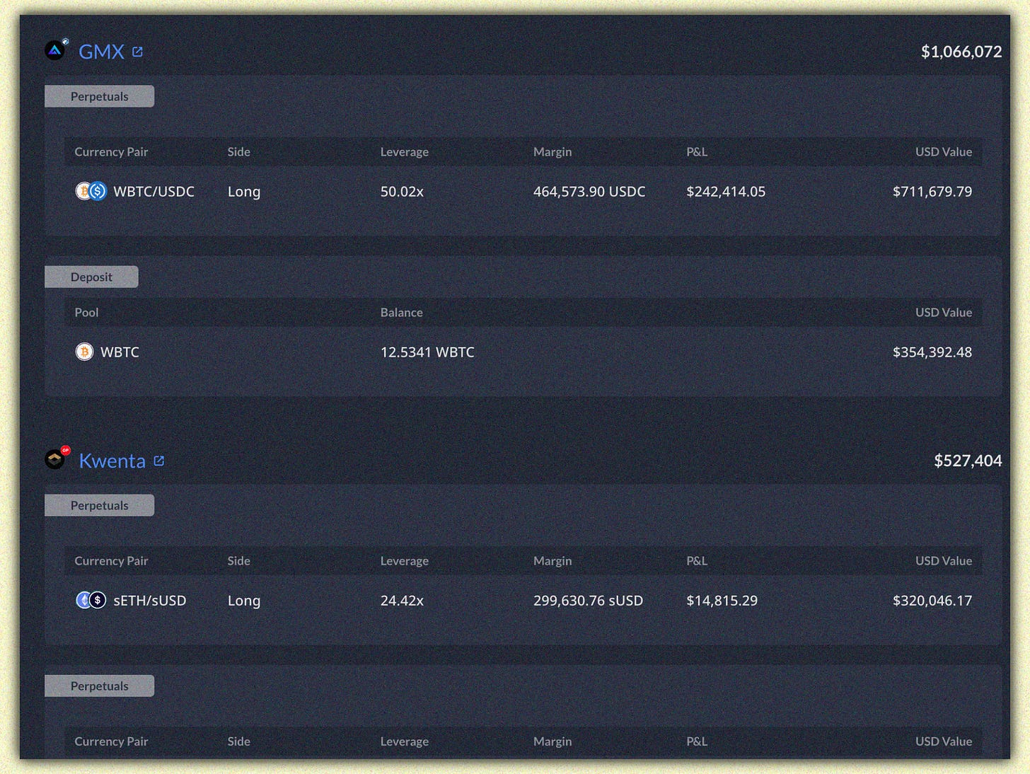
Task: Click the external link icon beside GMX
Action: coord(138,52)
